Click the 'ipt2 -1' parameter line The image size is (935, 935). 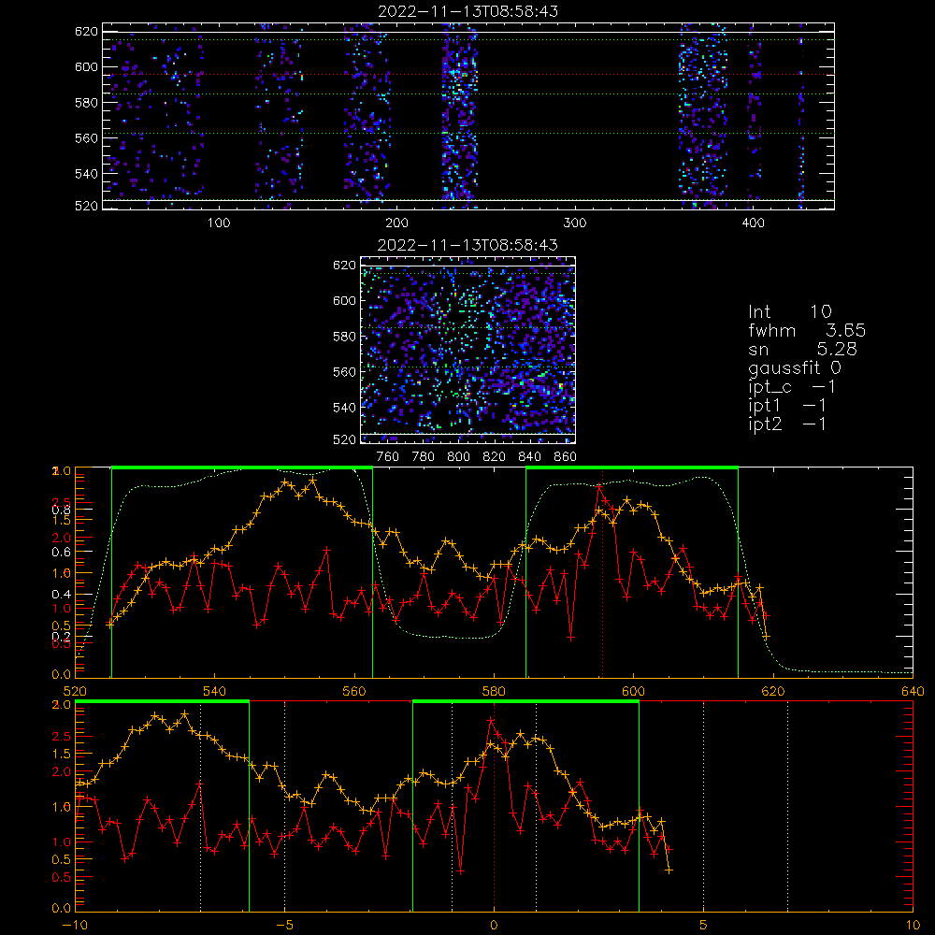(786, 424)
